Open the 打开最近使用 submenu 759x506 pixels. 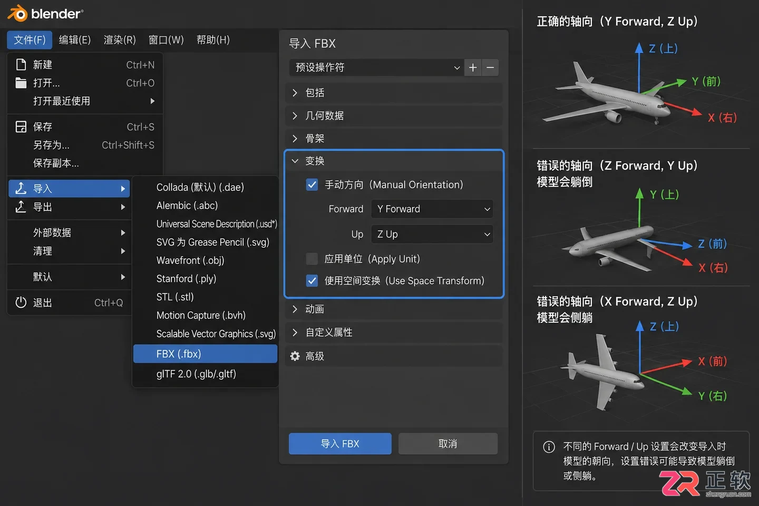[85, 101]
